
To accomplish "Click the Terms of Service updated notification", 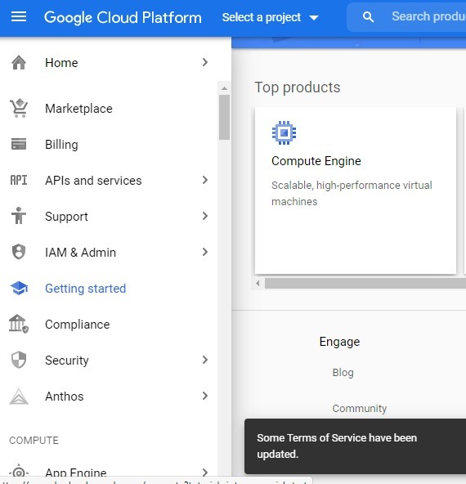I will [x=355, y=446].
